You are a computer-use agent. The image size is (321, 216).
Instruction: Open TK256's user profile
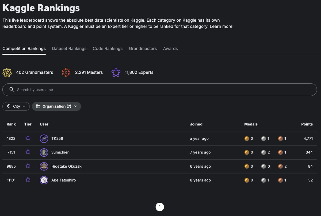(57, 138)
